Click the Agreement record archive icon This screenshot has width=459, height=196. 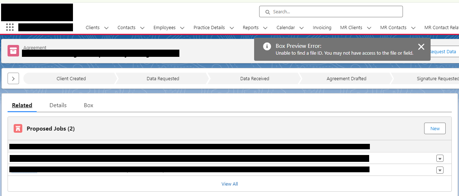tap(13, 51)
